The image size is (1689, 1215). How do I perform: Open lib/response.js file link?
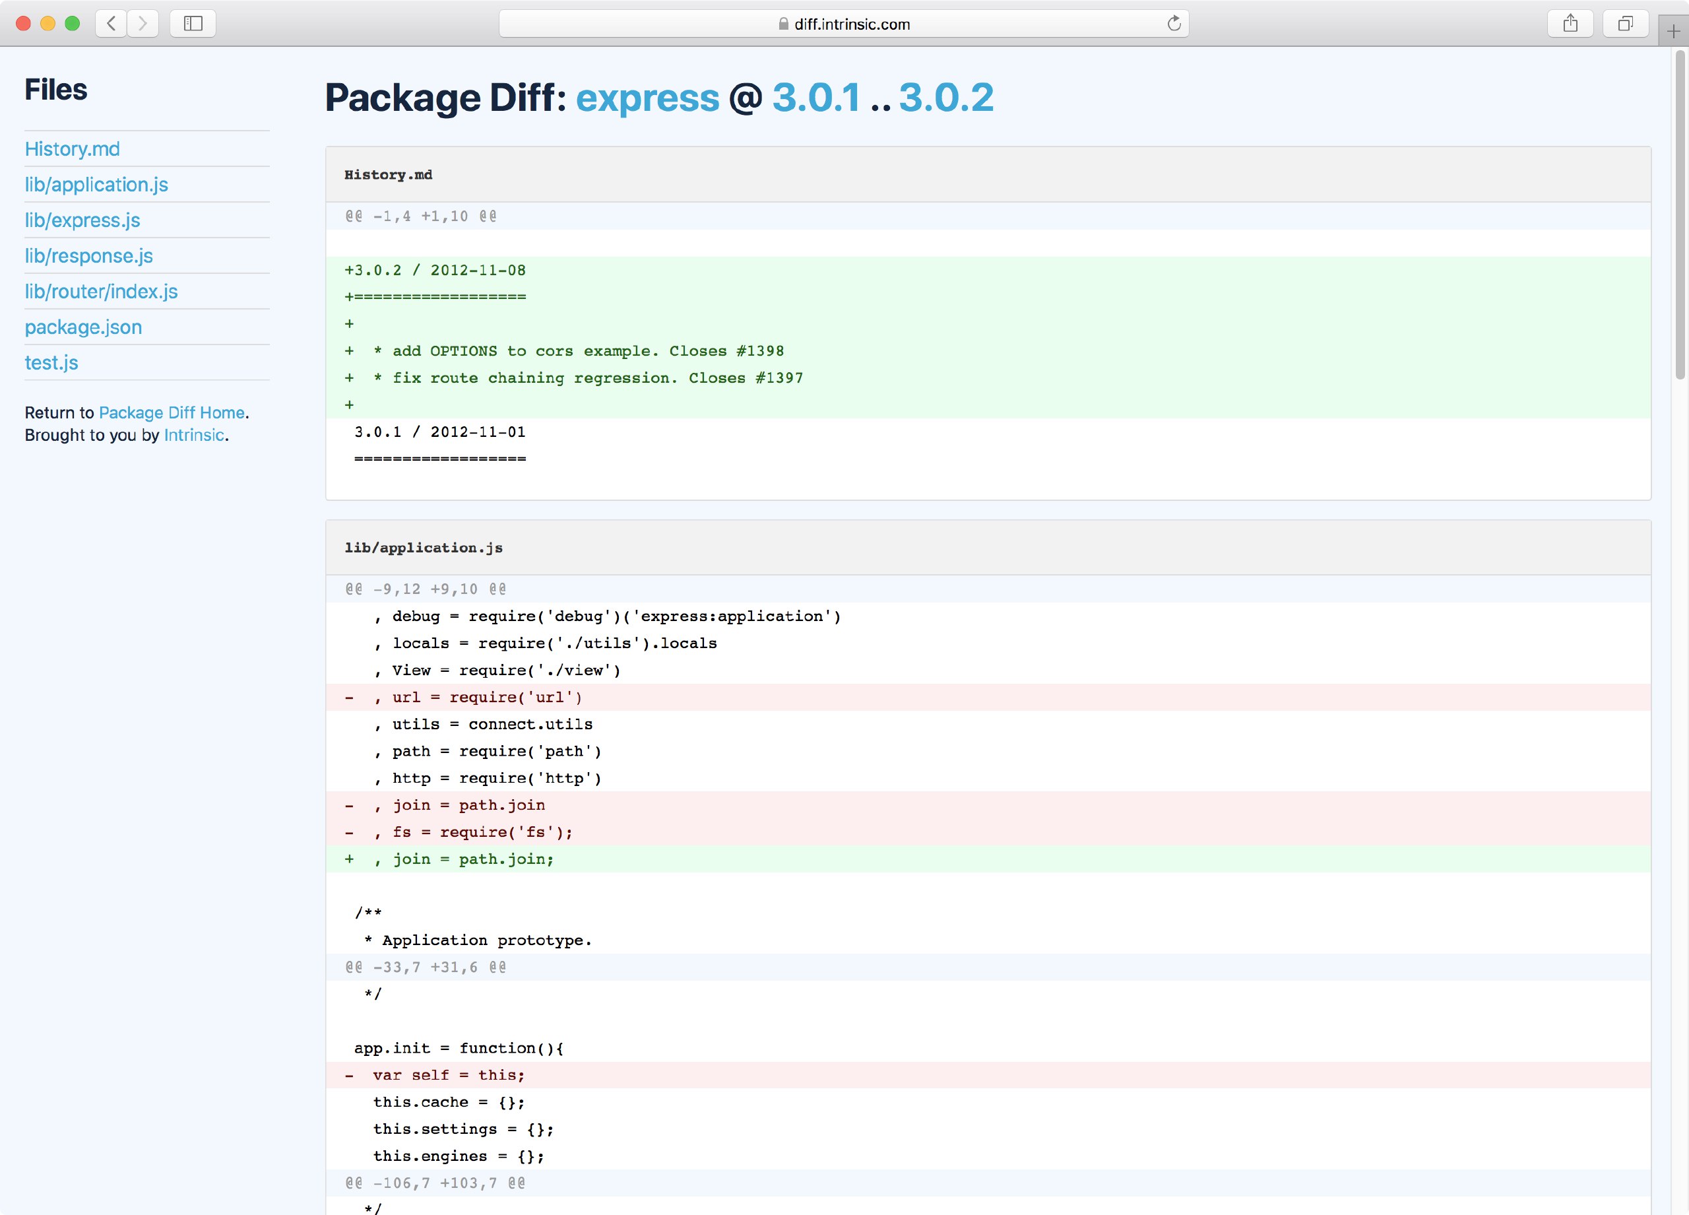(x=88, y=256)
